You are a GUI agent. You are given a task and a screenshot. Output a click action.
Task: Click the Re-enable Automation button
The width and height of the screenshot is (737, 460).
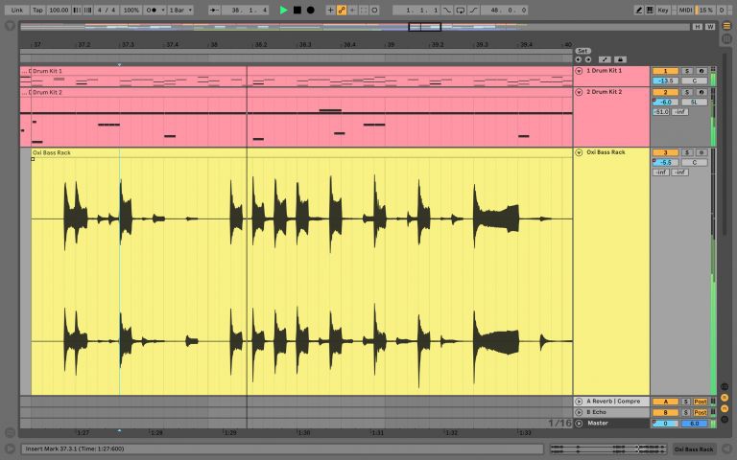(x=352, y=10)
